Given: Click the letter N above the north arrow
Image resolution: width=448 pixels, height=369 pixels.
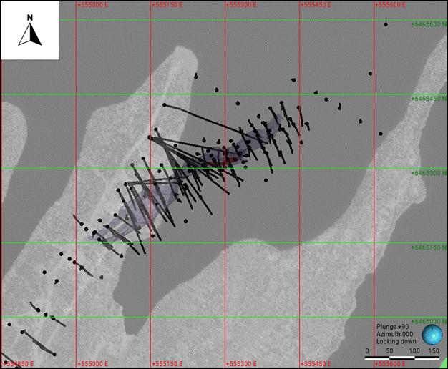Looking at the screenshot, I should click(x=29, y=16).
